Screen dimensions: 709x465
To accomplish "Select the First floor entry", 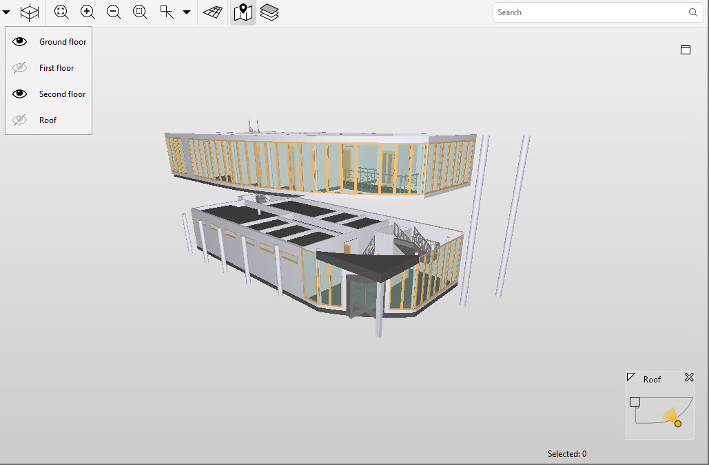I will [56, 67].
